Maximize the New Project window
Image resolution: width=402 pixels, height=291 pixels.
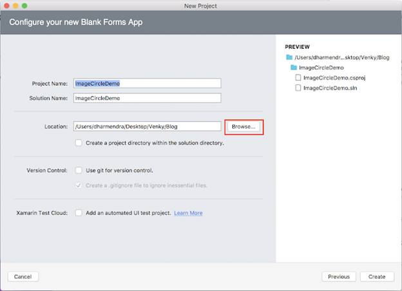(24, 6)
